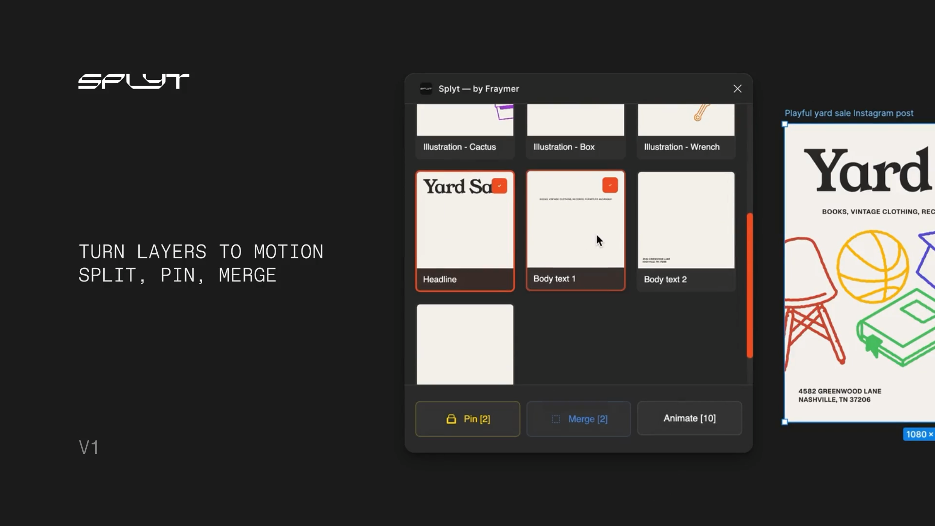Click the Pin [2] button

coord(467,419)
